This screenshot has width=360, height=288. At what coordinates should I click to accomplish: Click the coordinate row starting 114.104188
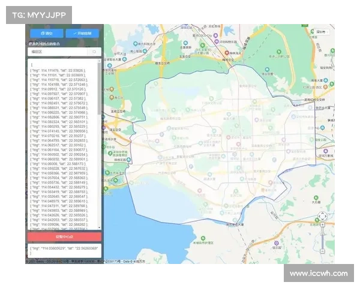59,85
